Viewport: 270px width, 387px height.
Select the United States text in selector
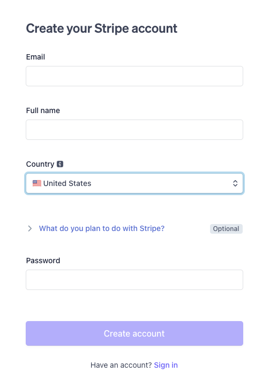click(x=67, y=183)
